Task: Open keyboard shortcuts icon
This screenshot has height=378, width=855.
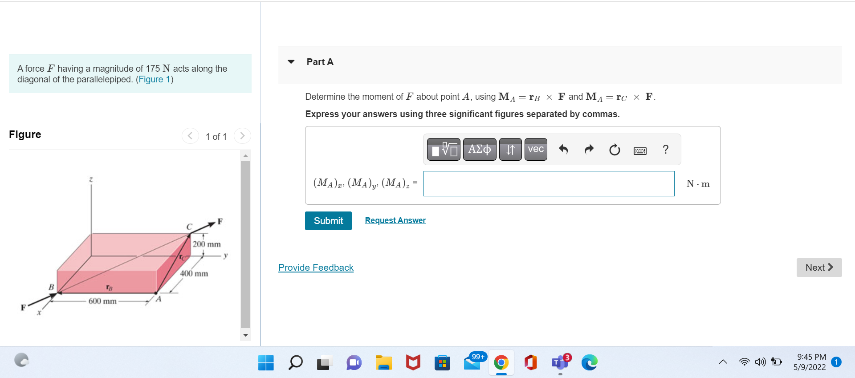Action: [640, 151]
